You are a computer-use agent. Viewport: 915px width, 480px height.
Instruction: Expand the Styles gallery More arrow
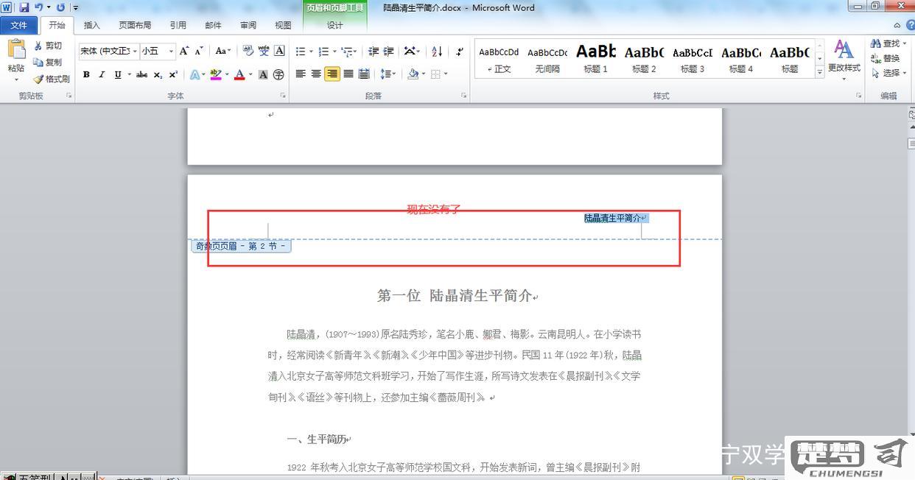819,72
